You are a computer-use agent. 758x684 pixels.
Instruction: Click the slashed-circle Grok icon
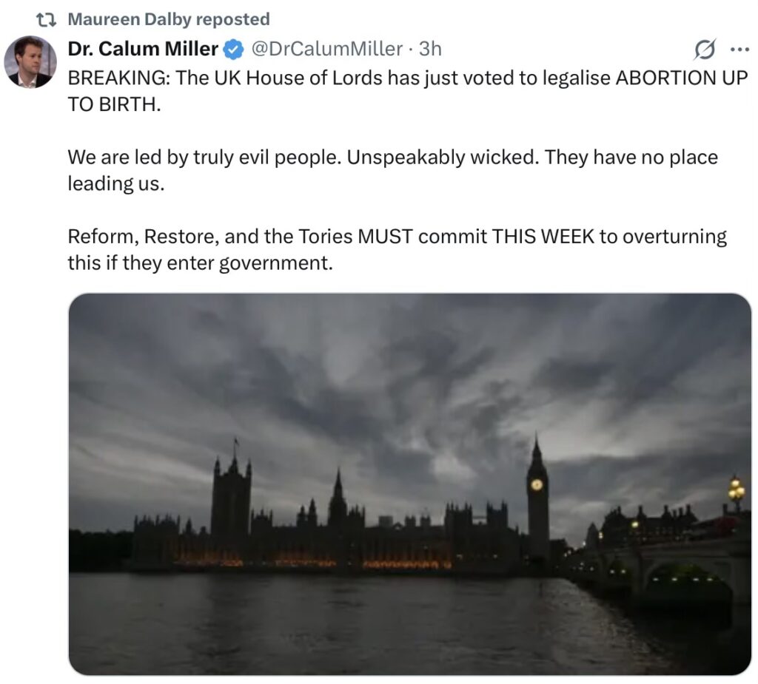(704, 50)
